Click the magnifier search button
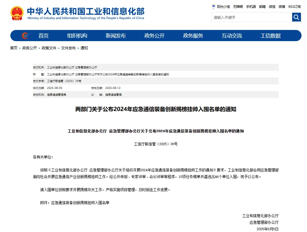Viewport: 307px width, 232px height. coord(296,17)
